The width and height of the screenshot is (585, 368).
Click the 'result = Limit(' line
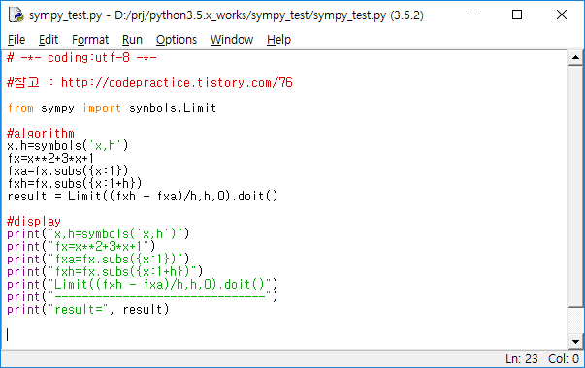coord(143,197)
